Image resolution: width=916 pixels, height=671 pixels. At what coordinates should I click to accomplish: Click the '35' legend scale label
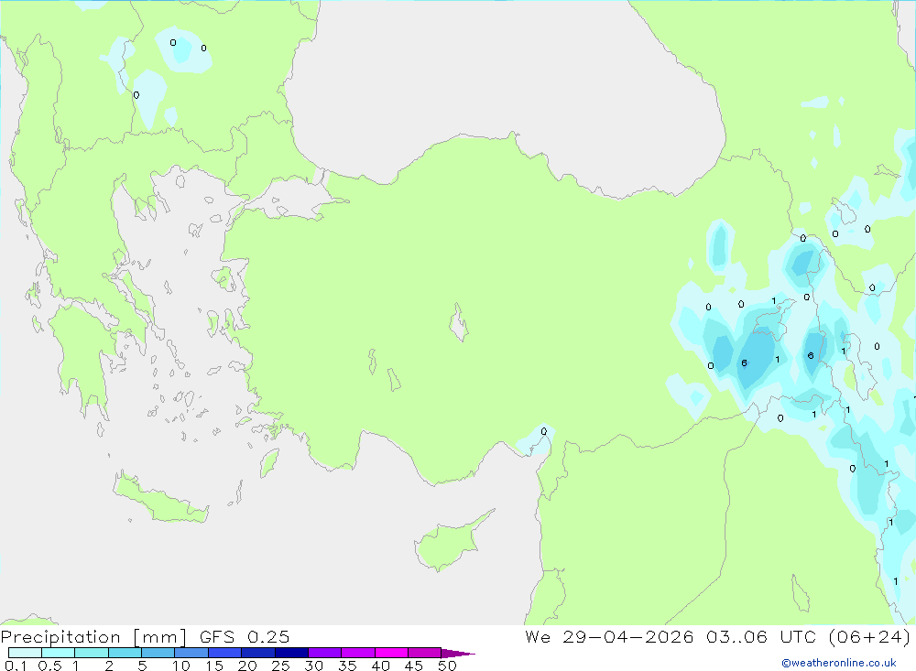point(347,666)
